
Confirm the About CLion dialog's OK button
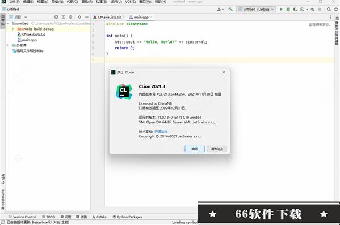[195, 149]
